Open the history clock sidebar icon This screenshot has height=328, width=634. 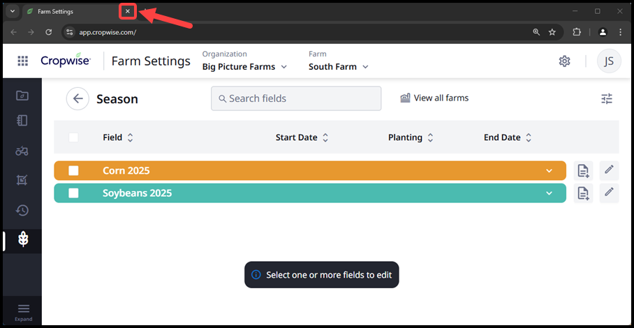pyautogui.click(x=22, y=210)
